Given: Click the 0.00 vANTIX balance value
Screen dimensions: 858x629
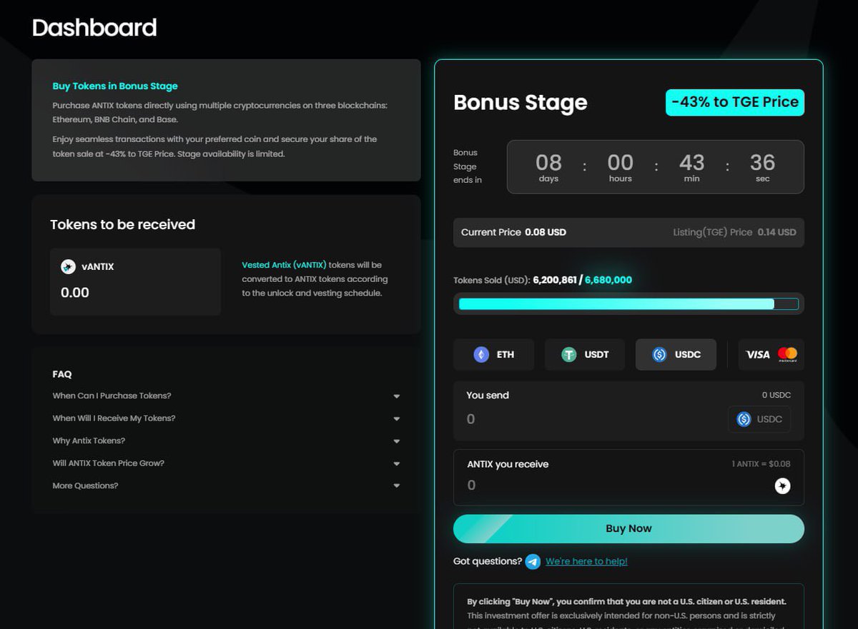Looking at the screenshot, I should pos(75,293).
